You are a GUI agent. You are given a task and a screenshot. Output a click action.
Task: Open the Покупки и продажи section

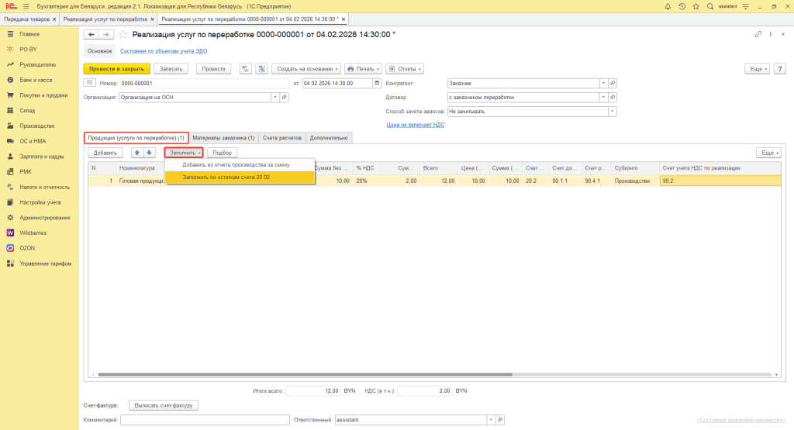click(43, 95)
